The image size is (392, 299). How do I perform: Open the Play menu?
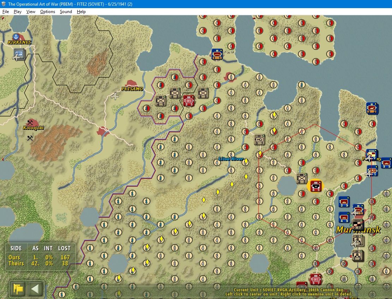coord(18,12)
